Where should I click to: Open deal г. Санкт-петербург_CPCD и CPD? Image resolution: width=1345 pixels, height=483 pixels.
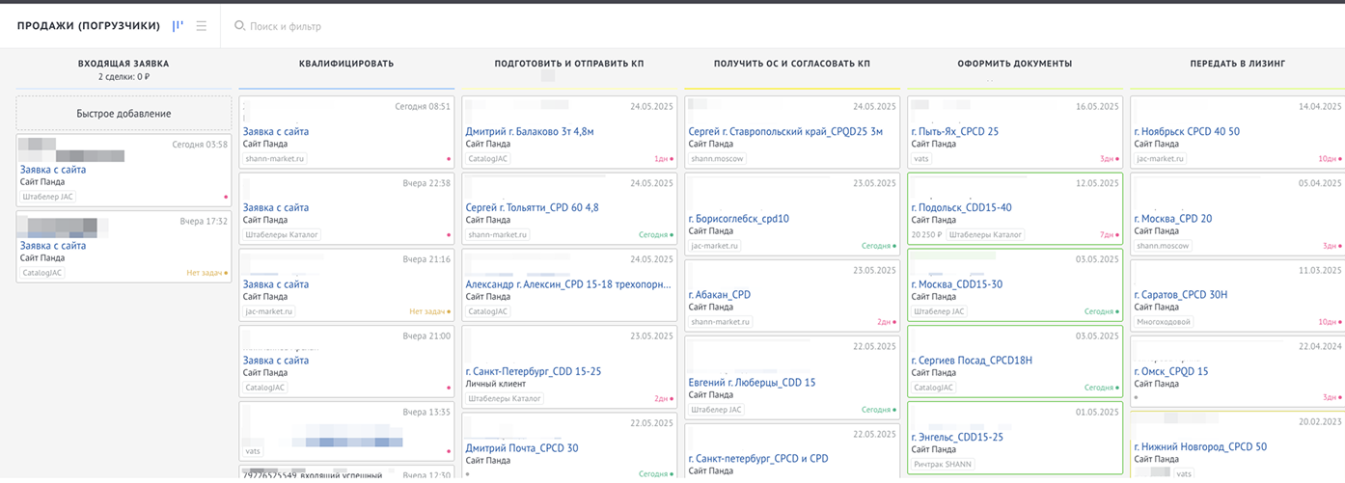(757, 459)
